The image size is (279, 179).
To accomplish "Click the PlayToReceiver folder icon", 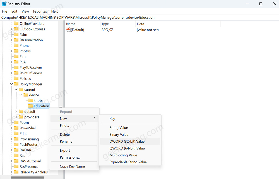I will pos(16,68).
